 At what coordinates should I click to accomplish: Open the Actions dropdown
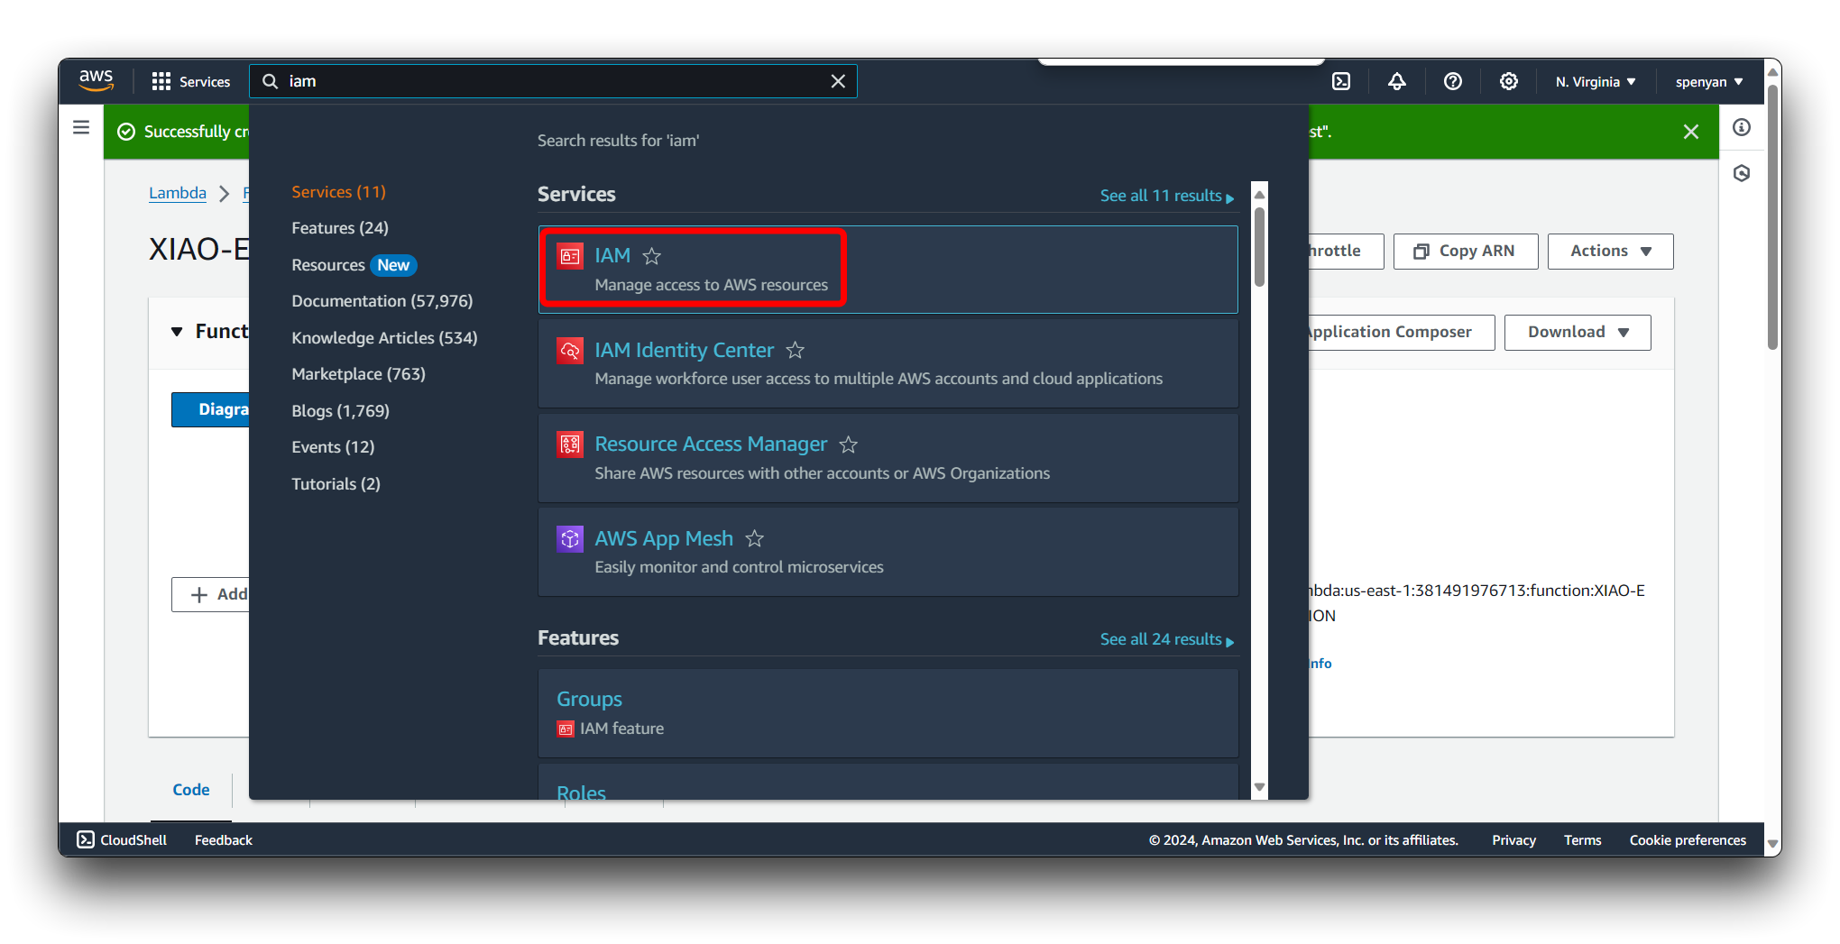click(x=1610, y=251)
